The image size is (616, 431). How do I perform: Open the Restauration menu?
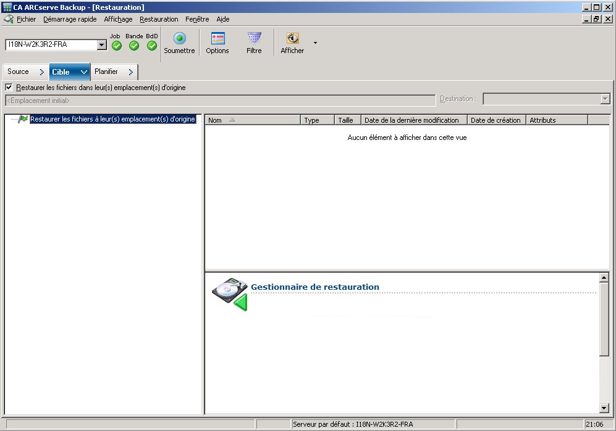point(159,19)
